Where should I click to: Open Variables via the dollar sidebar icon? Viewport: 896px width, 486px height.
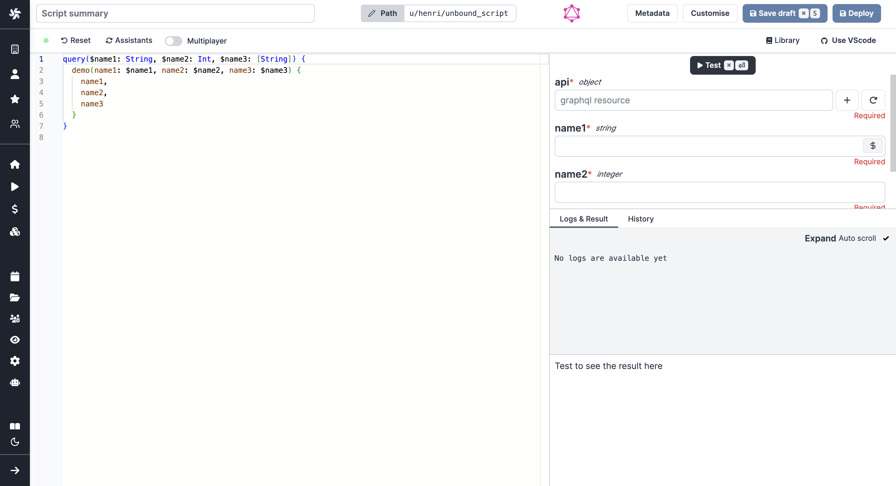15,209
